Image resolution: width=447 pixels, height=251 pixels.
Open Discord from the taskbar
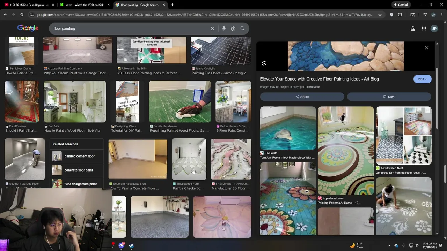pos(121,245)
